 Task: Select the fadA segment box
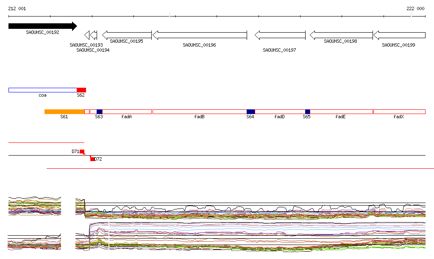click(127, 111)
